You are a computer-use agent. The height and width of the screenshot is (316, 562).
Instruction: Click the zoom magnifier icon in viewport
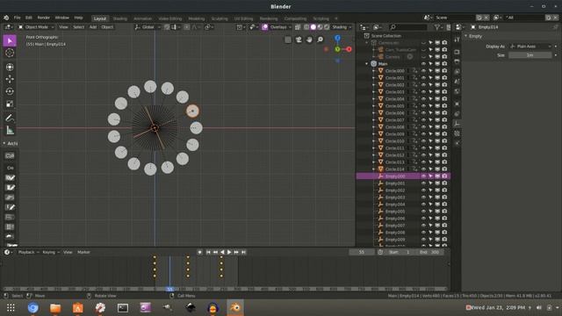320,39
